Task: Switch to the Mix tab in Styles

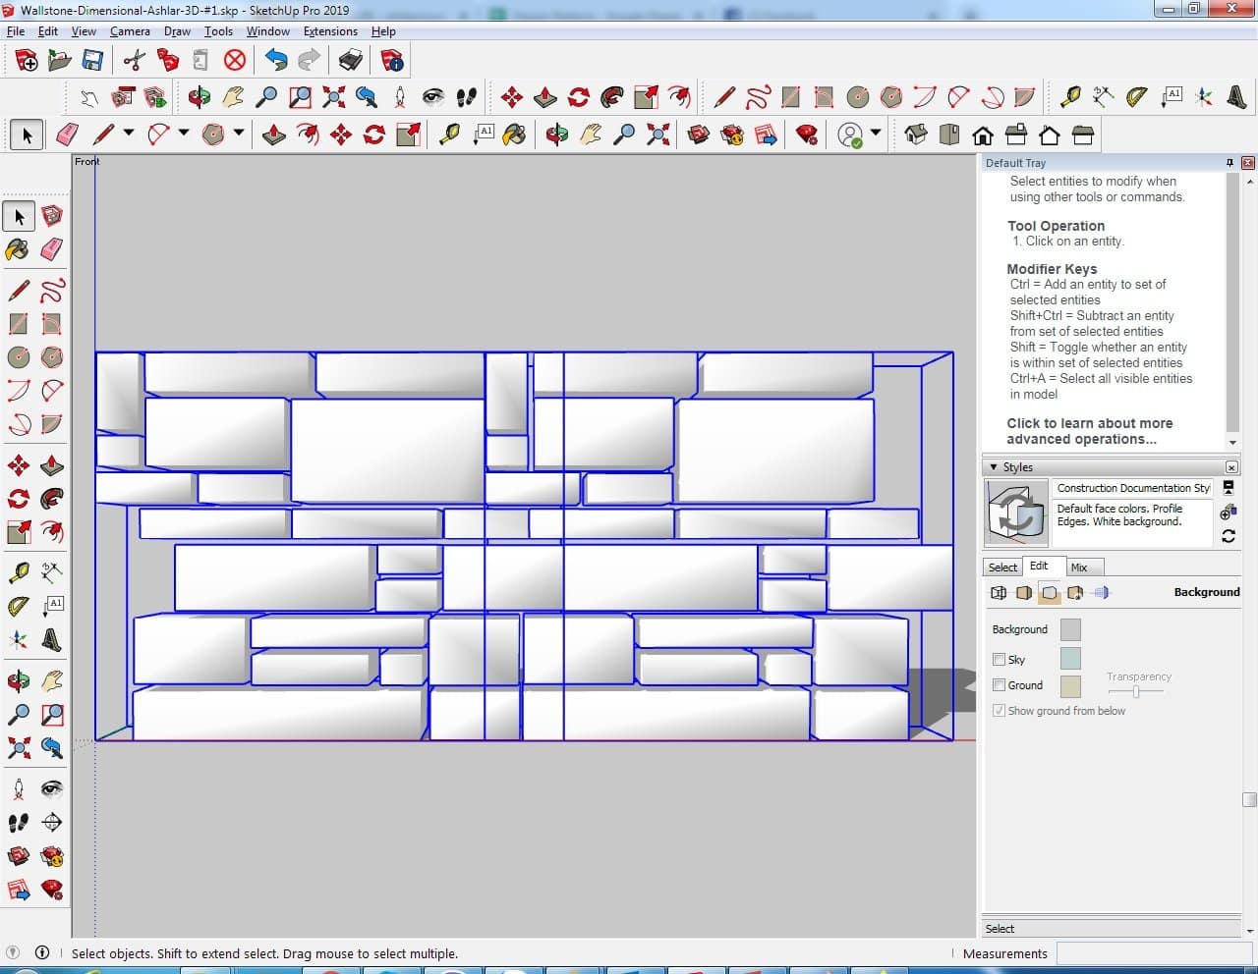Action: pyautogui.click(x=1079, y=568)
